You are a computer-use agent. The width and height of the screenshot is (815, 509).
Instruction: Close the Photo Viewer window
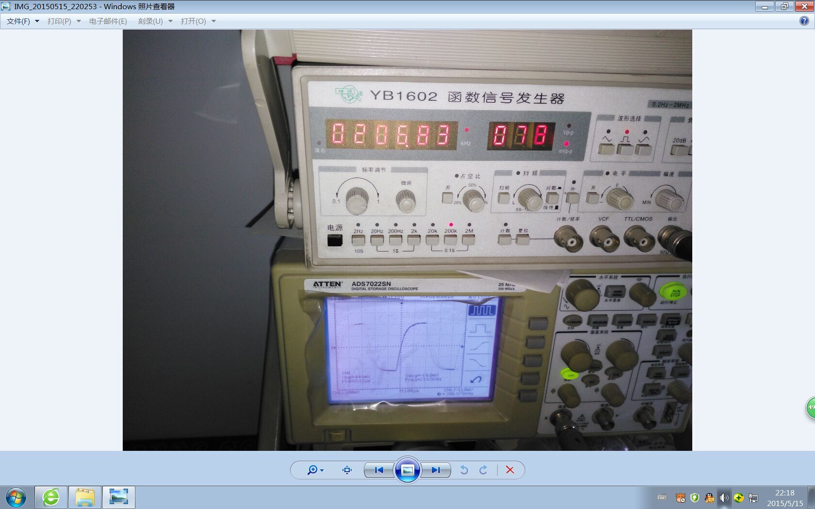click(x=804, y=6)
